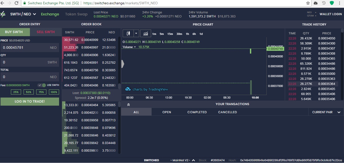344x163 pixels.
Task: Click the Switcheo logo icon
Action: click(x=3, y=14)
